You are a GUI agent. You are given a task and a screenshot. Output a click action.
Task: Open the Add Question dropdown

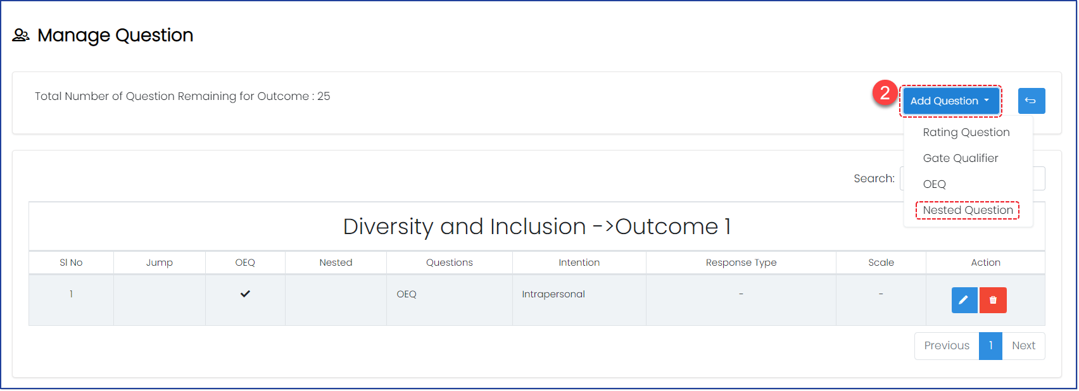[x=950, y=101]
